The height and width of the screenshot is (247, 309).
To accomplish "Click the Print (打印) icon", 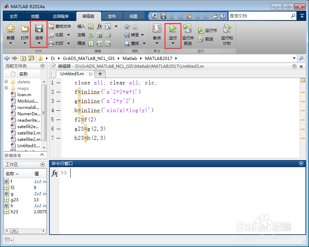I will tap(51, 43).
